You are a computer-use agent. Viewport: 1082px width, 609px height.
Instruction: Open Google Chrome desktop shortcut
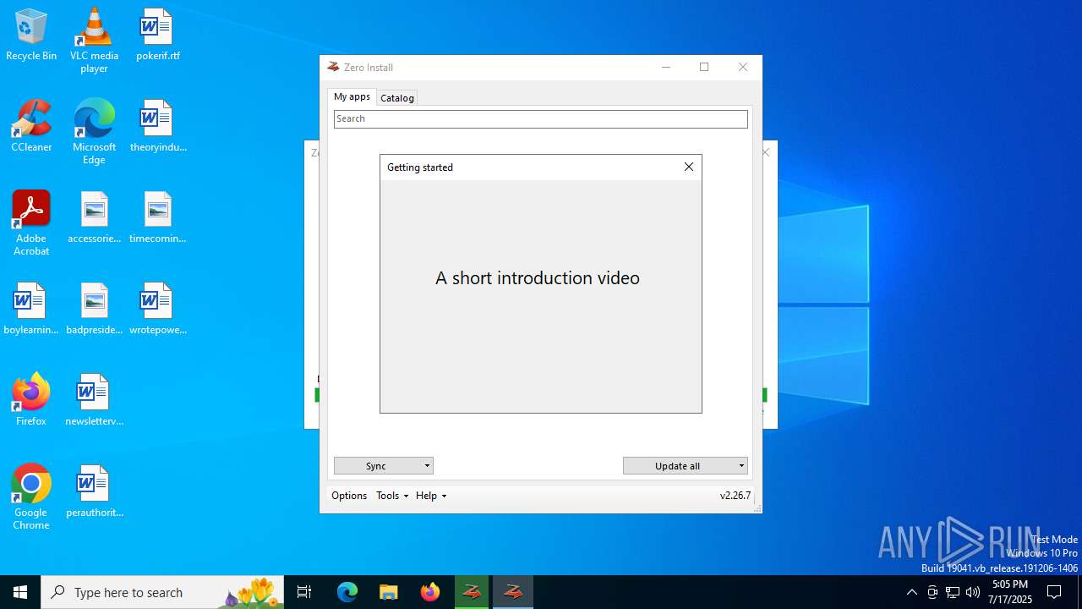point(31,497)
